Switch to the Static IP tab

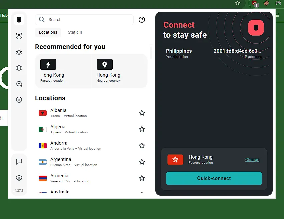pos(76,32)
